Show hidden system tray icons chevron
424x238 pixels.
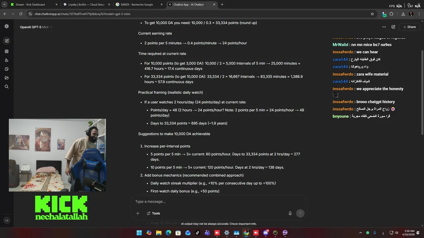(x=361, y=233)
